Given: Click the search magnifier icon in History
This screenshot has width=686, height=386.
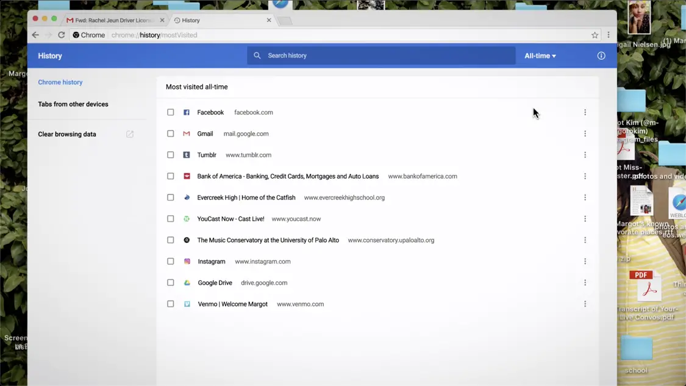Looking at the screenshot, I should pos(257,55).
